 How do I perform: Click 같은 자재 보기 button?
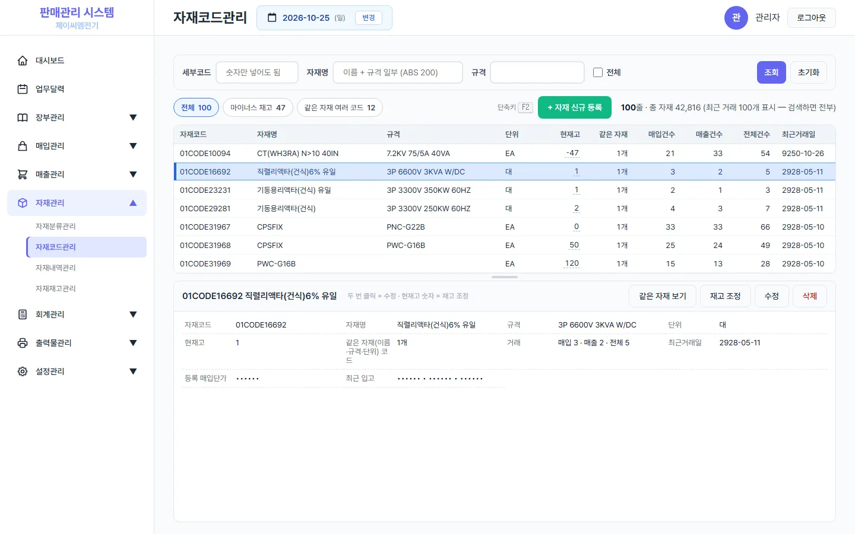pyautogui.click(x=663, y=296)
